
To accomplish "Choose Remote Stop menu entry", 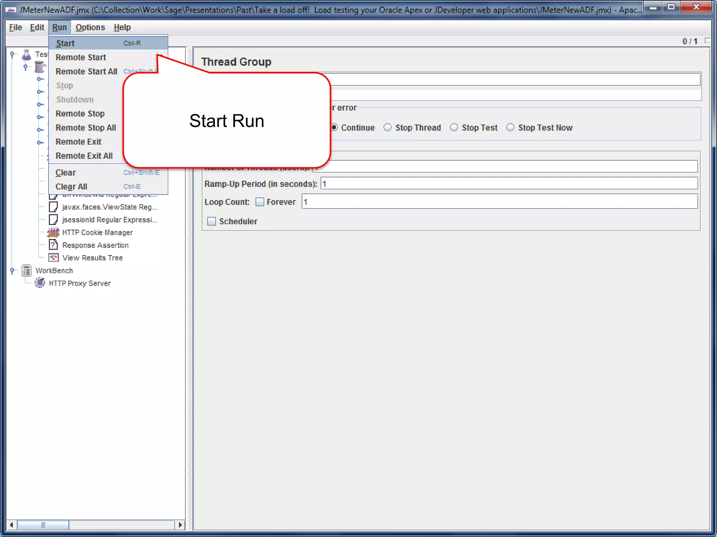I will click(86, 114).
